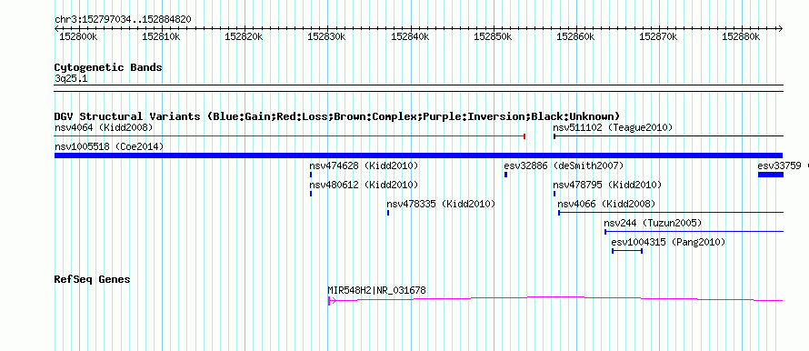
Task: Click the ruler's right arrowhead
Action: point(780,29)
